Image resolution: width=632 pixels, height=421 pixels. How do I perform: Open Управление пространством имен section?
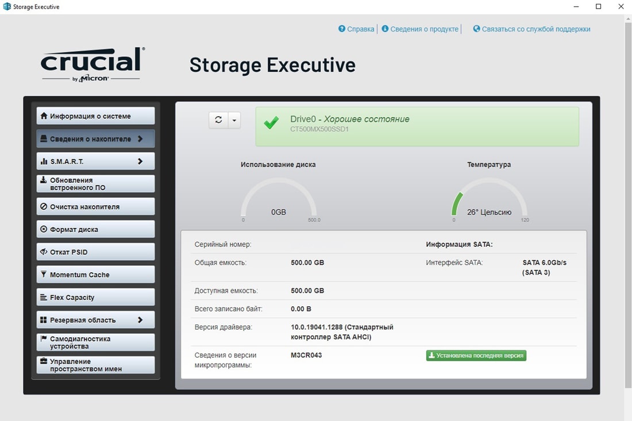pos(95,365)
